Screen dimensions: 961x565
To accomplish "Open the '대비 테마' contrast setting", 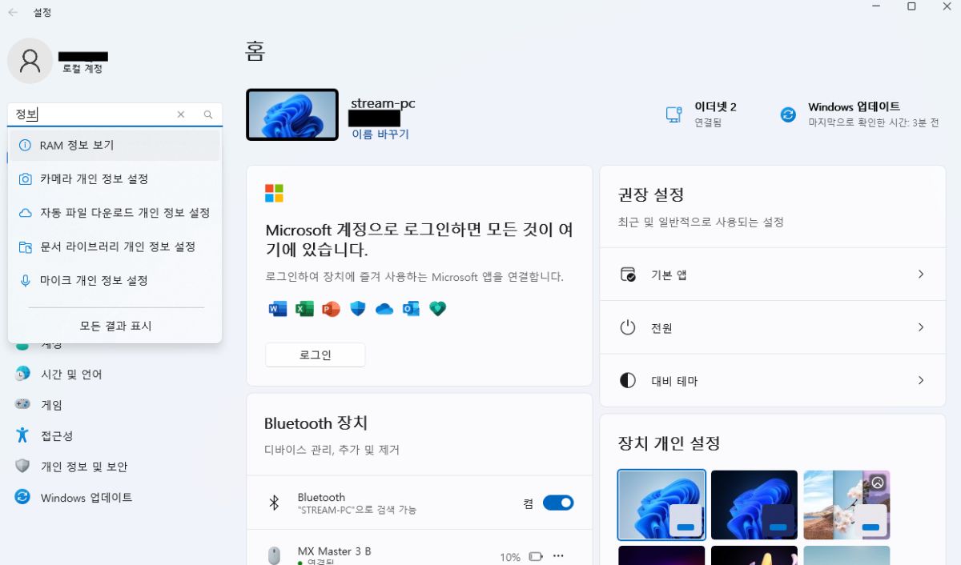I will tap(773, 381).
